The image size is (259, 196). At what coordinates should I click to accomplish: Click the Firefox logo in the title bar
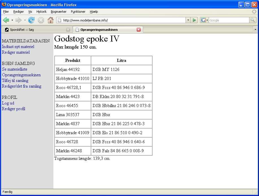pos(4,5)
